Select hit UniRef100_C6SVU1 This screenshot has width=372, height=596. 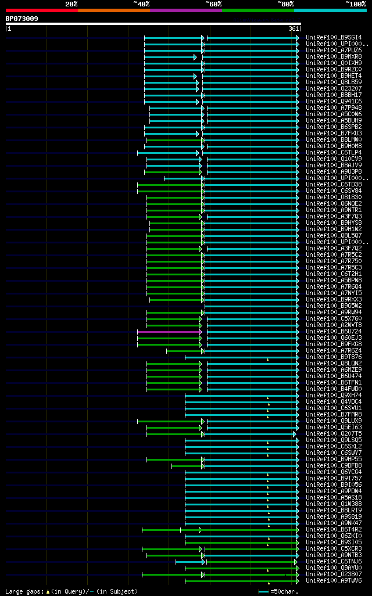pos(334,408)
